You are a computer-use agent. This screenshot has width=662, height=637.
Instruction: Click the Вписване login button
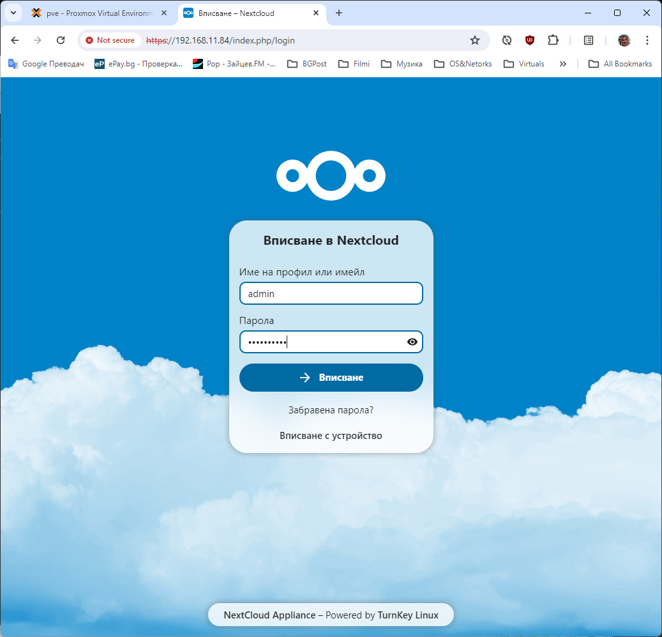coord(331,377)
